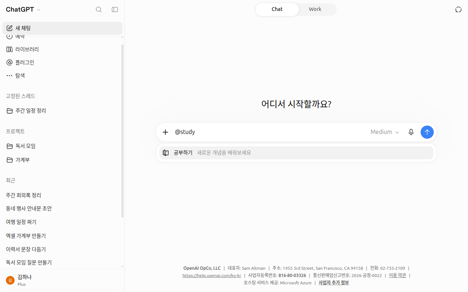Open the 엑셀 가계부 만들기 chat
Image resolution: width=468 pixels, height=292 pixels.
click(62, 236)
